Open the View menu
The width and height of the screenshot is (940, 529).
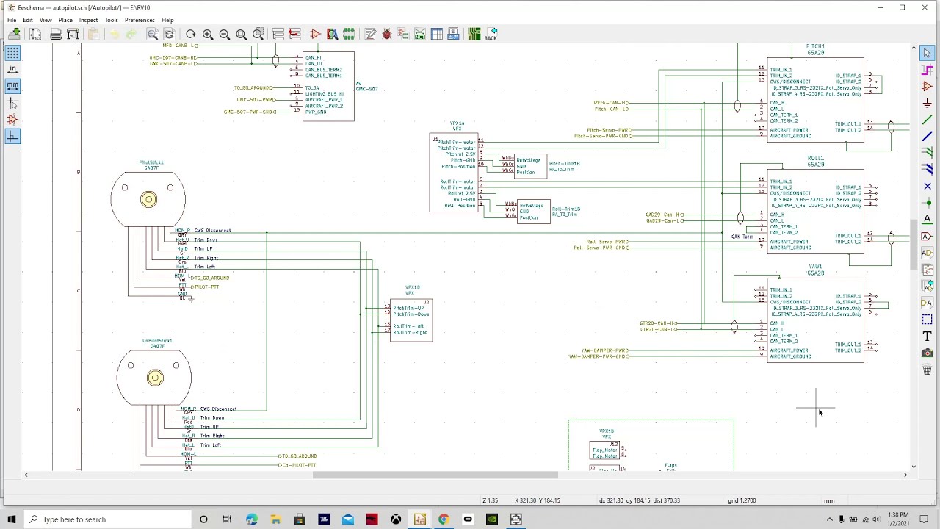pos(46,20)
